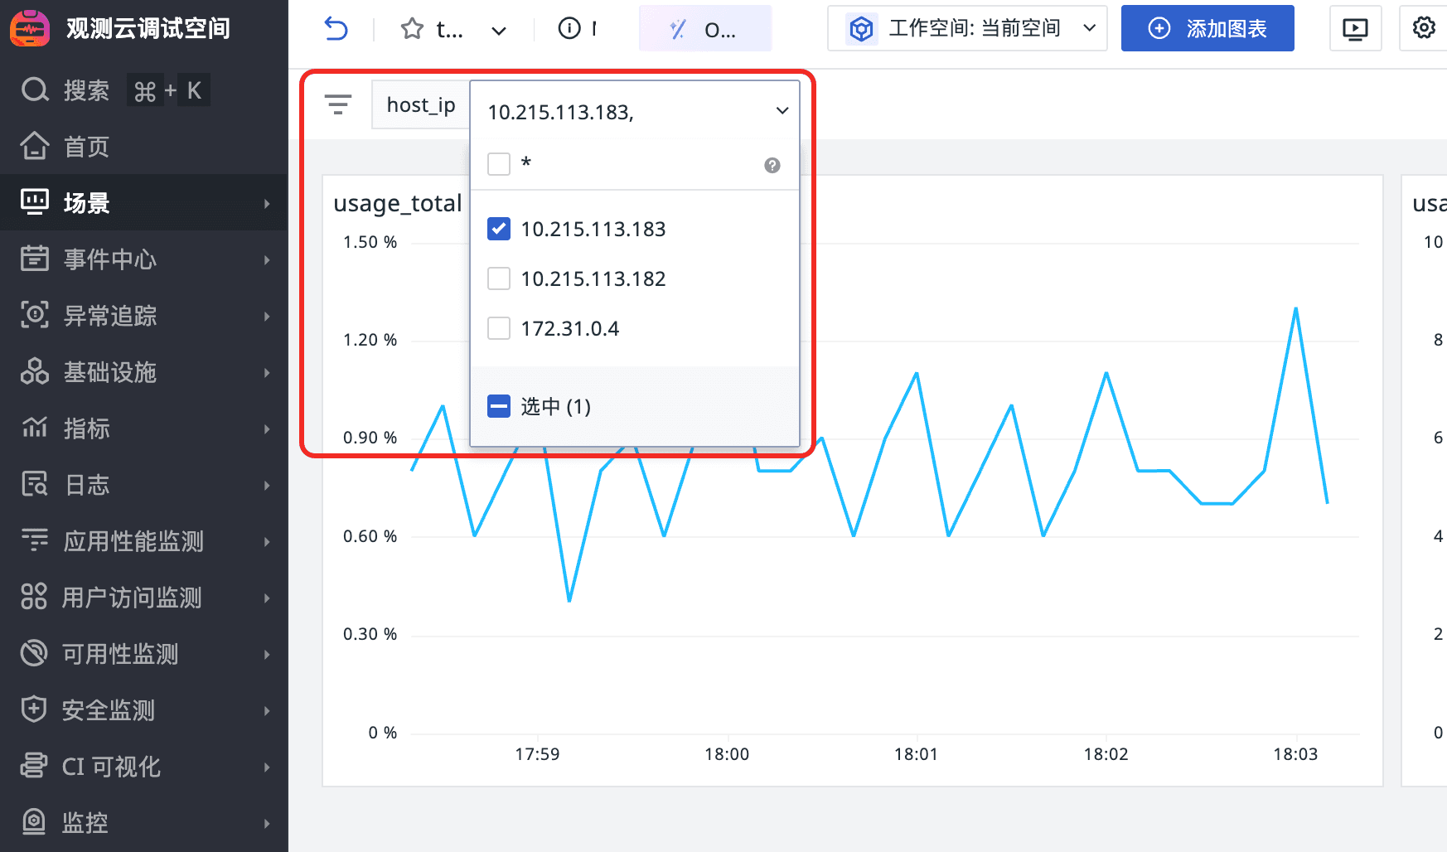The height and width of the screenshot is (852, 1447).
Task: Click the info circle icon
Action: click(x=569, y=29)
